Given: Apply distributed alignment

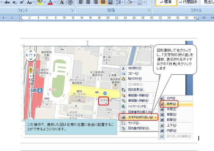Looking at the screenshot, I should [x=110, y=2].
